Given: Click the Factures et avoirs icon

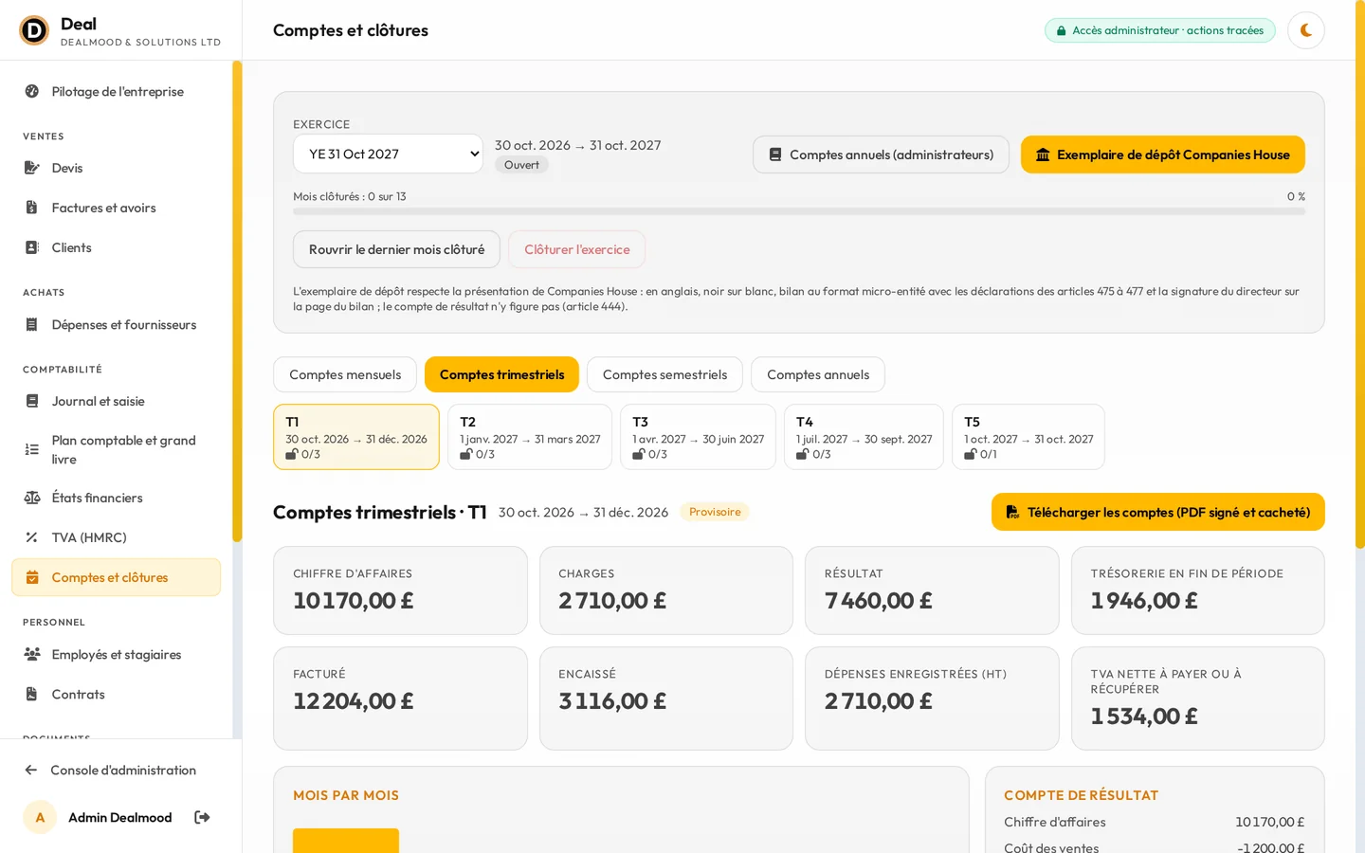Looking at the screenshot, I should click(32, 208).
